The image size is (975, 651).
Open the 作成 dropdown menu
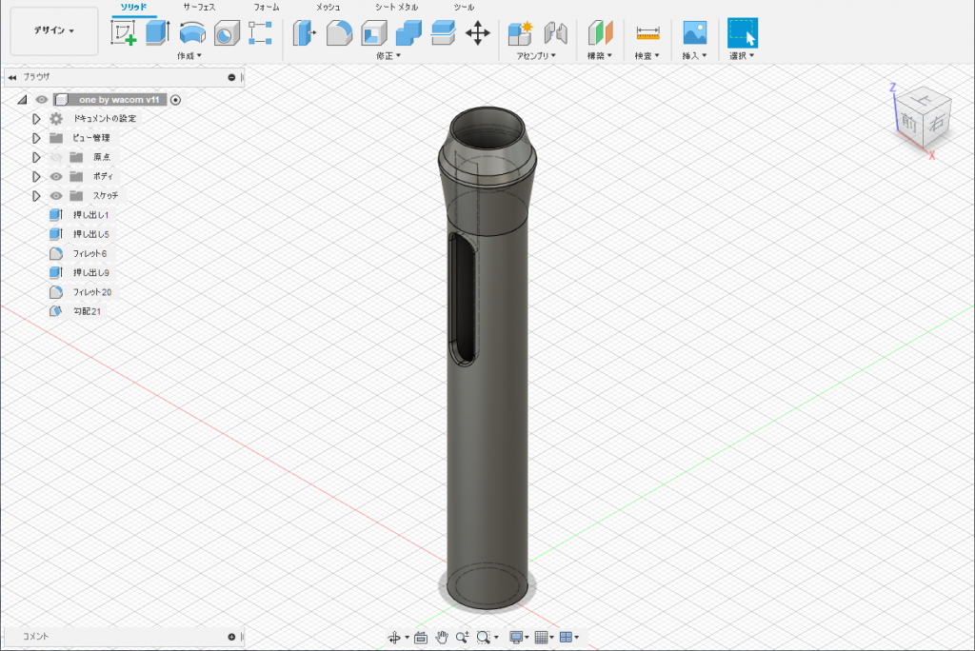click(189, 56)
